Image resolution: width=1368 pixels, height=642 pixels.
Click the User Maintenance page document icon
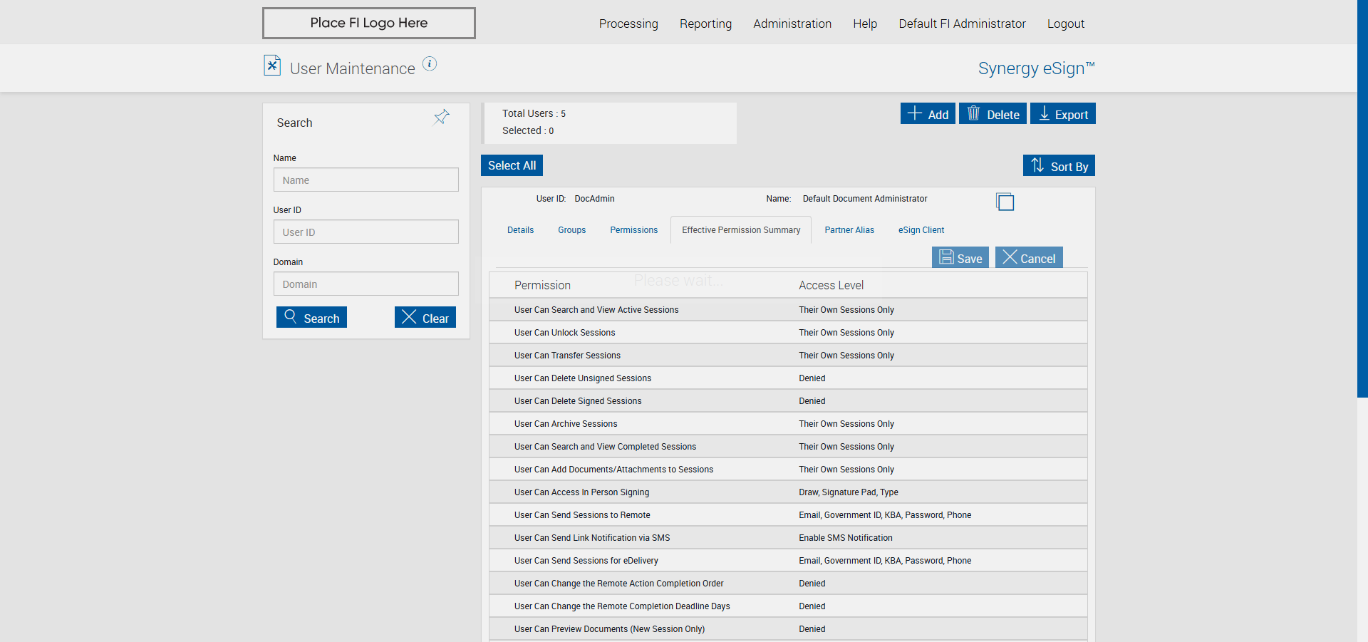click(x=272, y=66)
